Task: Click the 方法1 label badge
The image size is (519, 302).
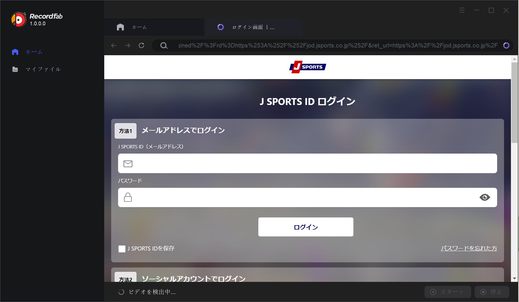Action: click(126, 131)
